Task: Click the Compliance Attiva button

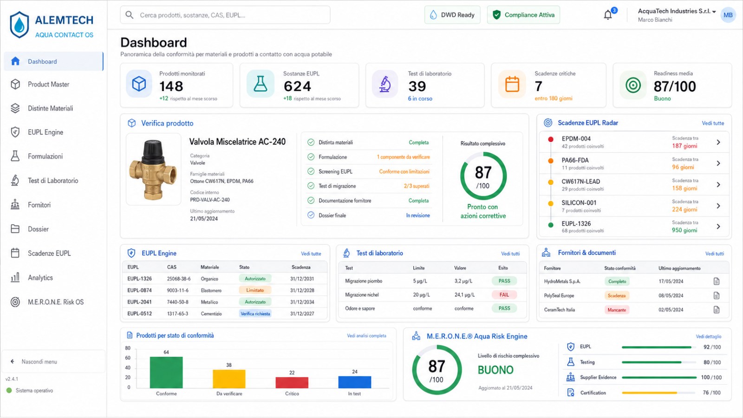Action: [524, 15]
